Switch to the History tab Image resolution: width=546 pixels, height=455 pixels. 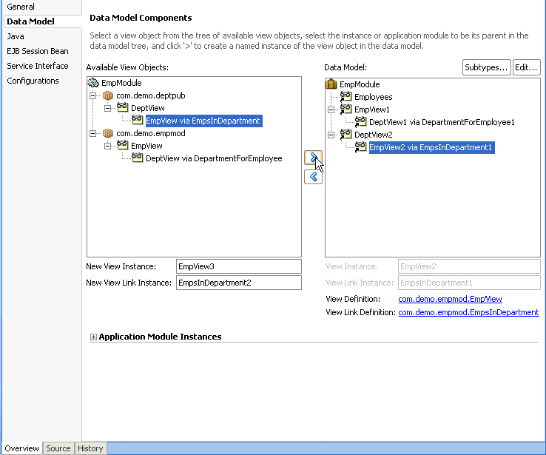(90, 448)
